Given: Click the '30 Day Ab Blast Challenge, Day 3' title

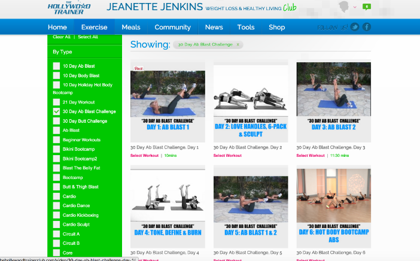Looking at the screenshot, I should click(331, 147).
